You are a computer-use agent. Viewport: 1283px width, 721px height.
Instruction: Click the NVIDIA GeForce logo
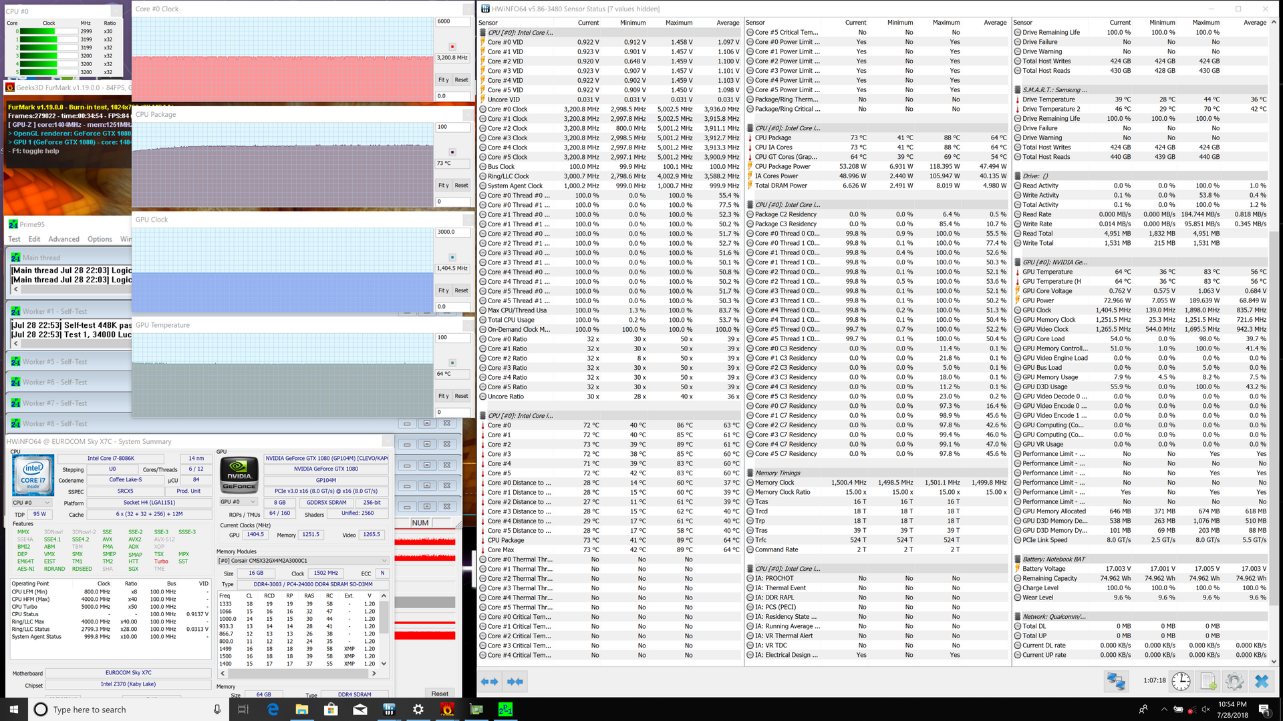(x=239, y=474)
